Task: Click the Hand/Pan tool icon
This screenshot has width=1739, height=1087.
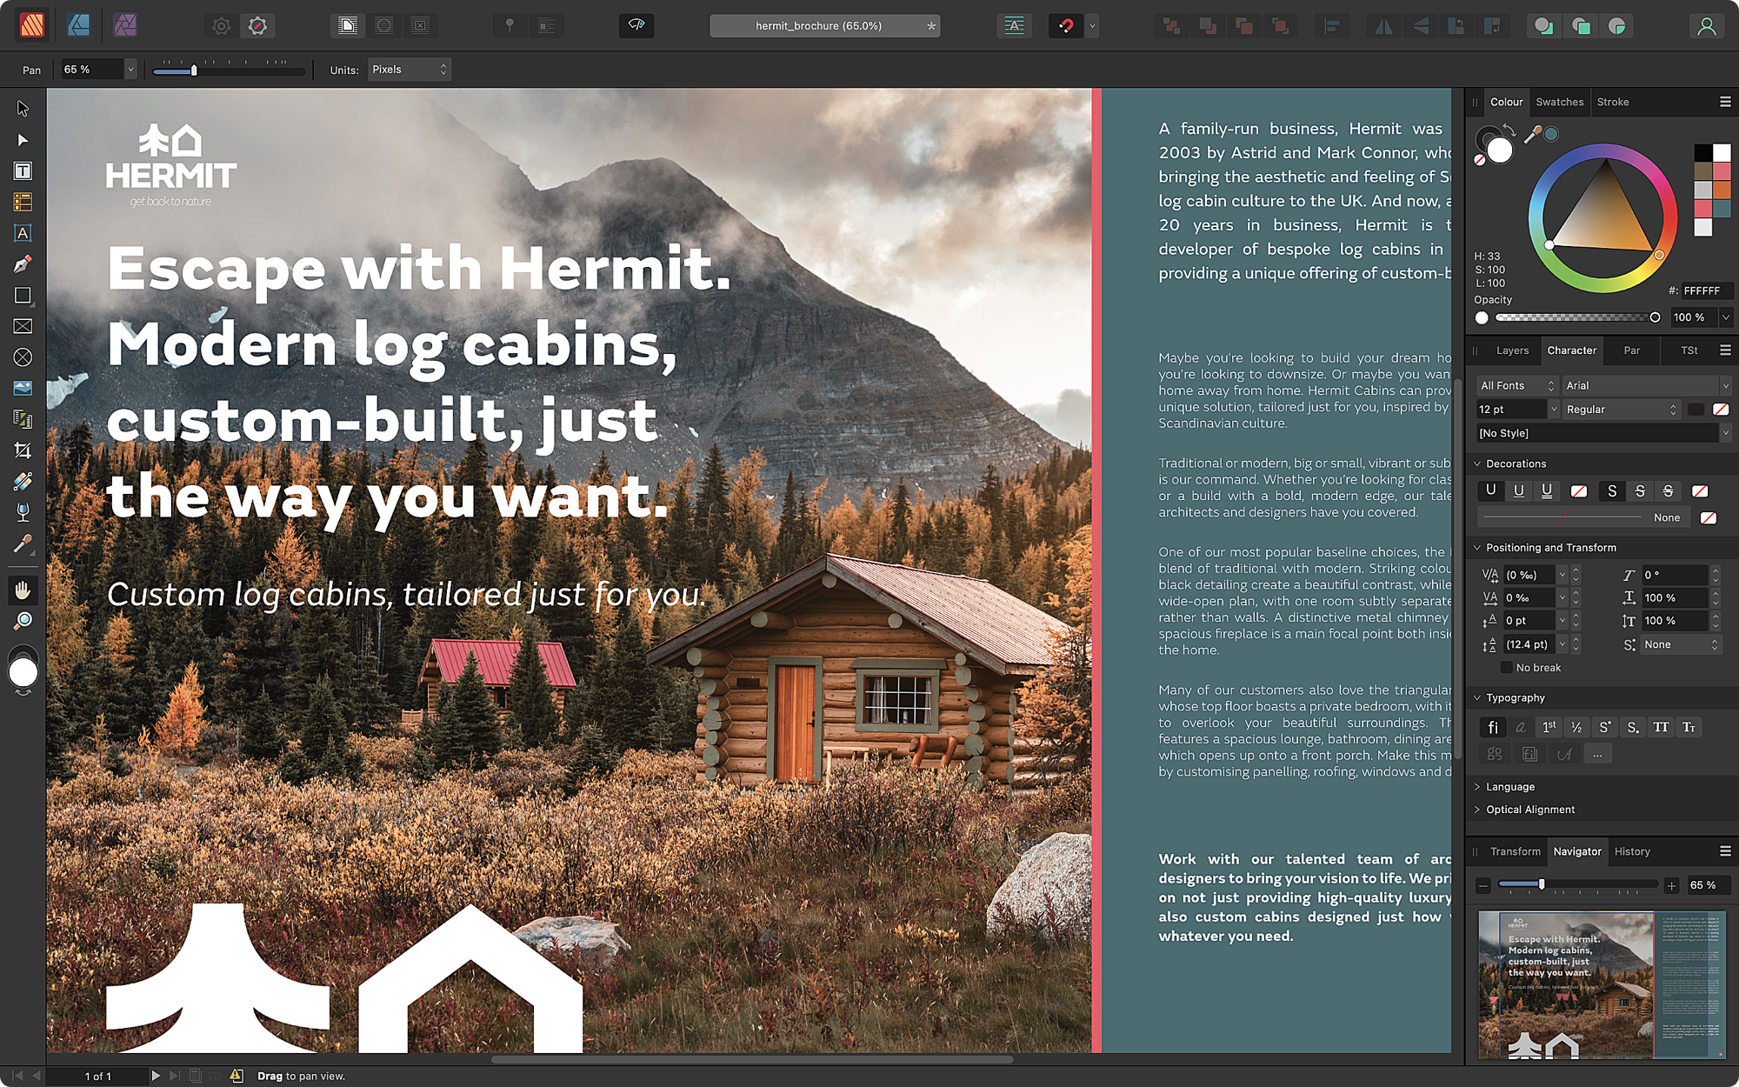Action: 23,590
